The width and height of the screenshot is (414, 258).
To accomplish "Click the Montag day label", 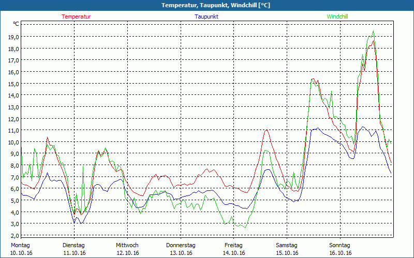I will tap(20, 245).
